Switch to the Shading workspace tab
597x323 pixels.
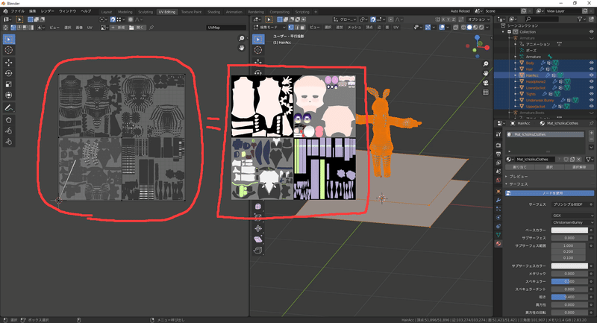point(213,12)
